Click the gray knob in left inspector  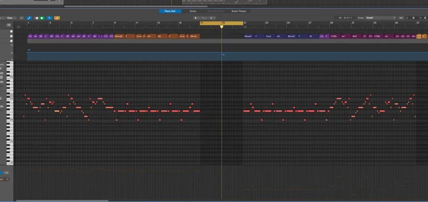1,77
